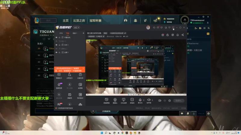Toggle visibility of the first source layer
The width and height of the screenshot is (241, 135).
click(56, 37)
